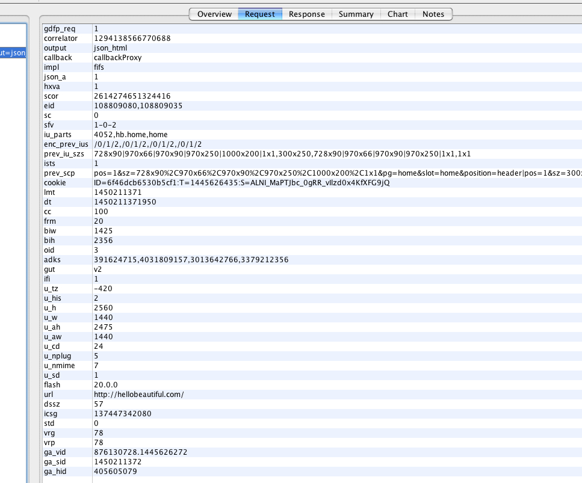Select the gut value 'v2'
The height and width of the screenshot is (483, 582).
[x=98, y=269]
